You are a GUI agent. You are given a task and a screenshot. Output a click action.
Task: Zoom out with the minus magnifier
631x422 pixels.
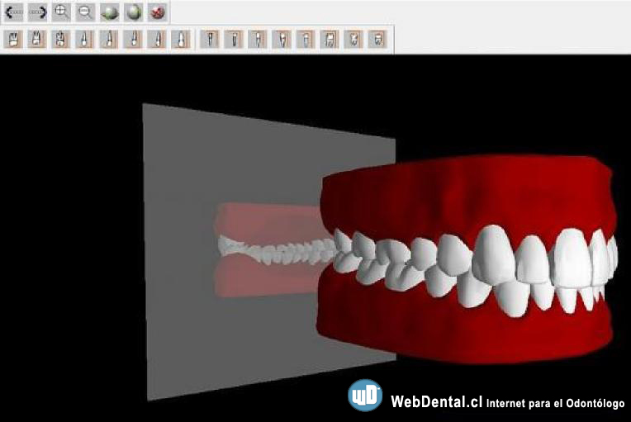[x=85, y=12]
